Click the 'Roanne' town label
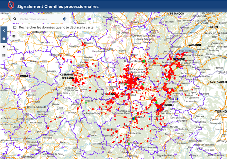This screenshot has width=227, height=159. (x=112, y=67)
